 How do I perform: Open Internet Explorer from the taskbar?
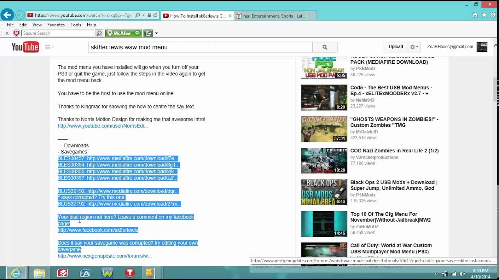[16, 273]
